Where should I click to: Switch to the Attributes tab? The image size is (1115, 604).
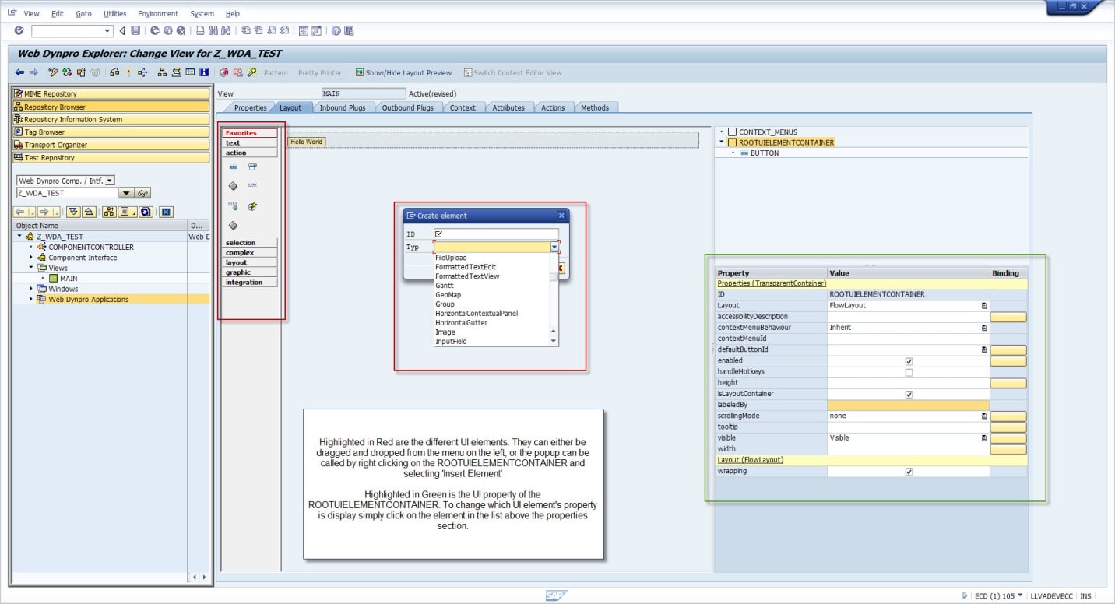pos(508,107)
